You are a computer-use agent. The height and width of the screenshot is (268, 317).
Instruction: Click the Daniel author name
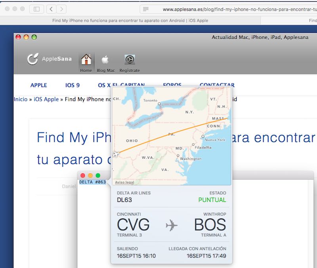(x=69, y=186)
